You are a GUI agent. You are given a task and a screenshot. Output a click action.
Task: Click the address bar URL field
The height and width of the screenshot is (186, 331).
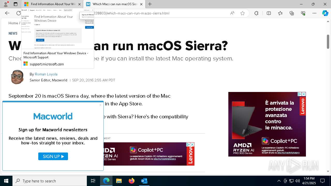tap(160, 13)
